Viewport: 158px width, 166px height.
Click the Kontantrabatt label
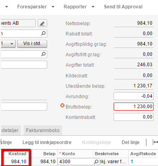click(81, 117)
